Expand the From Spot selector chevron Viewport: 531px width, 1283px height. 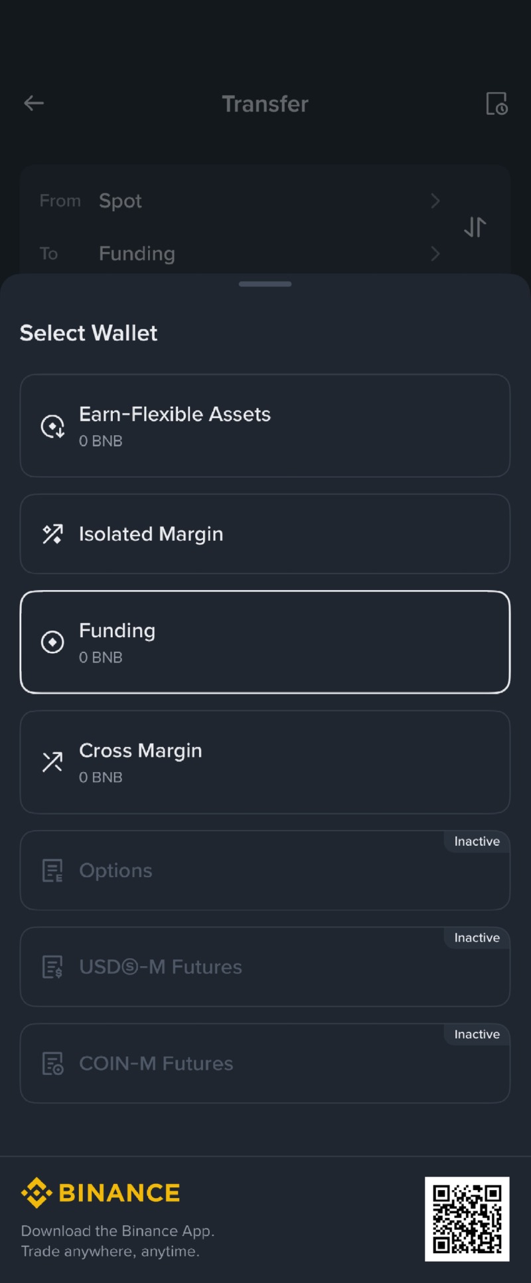435,201
